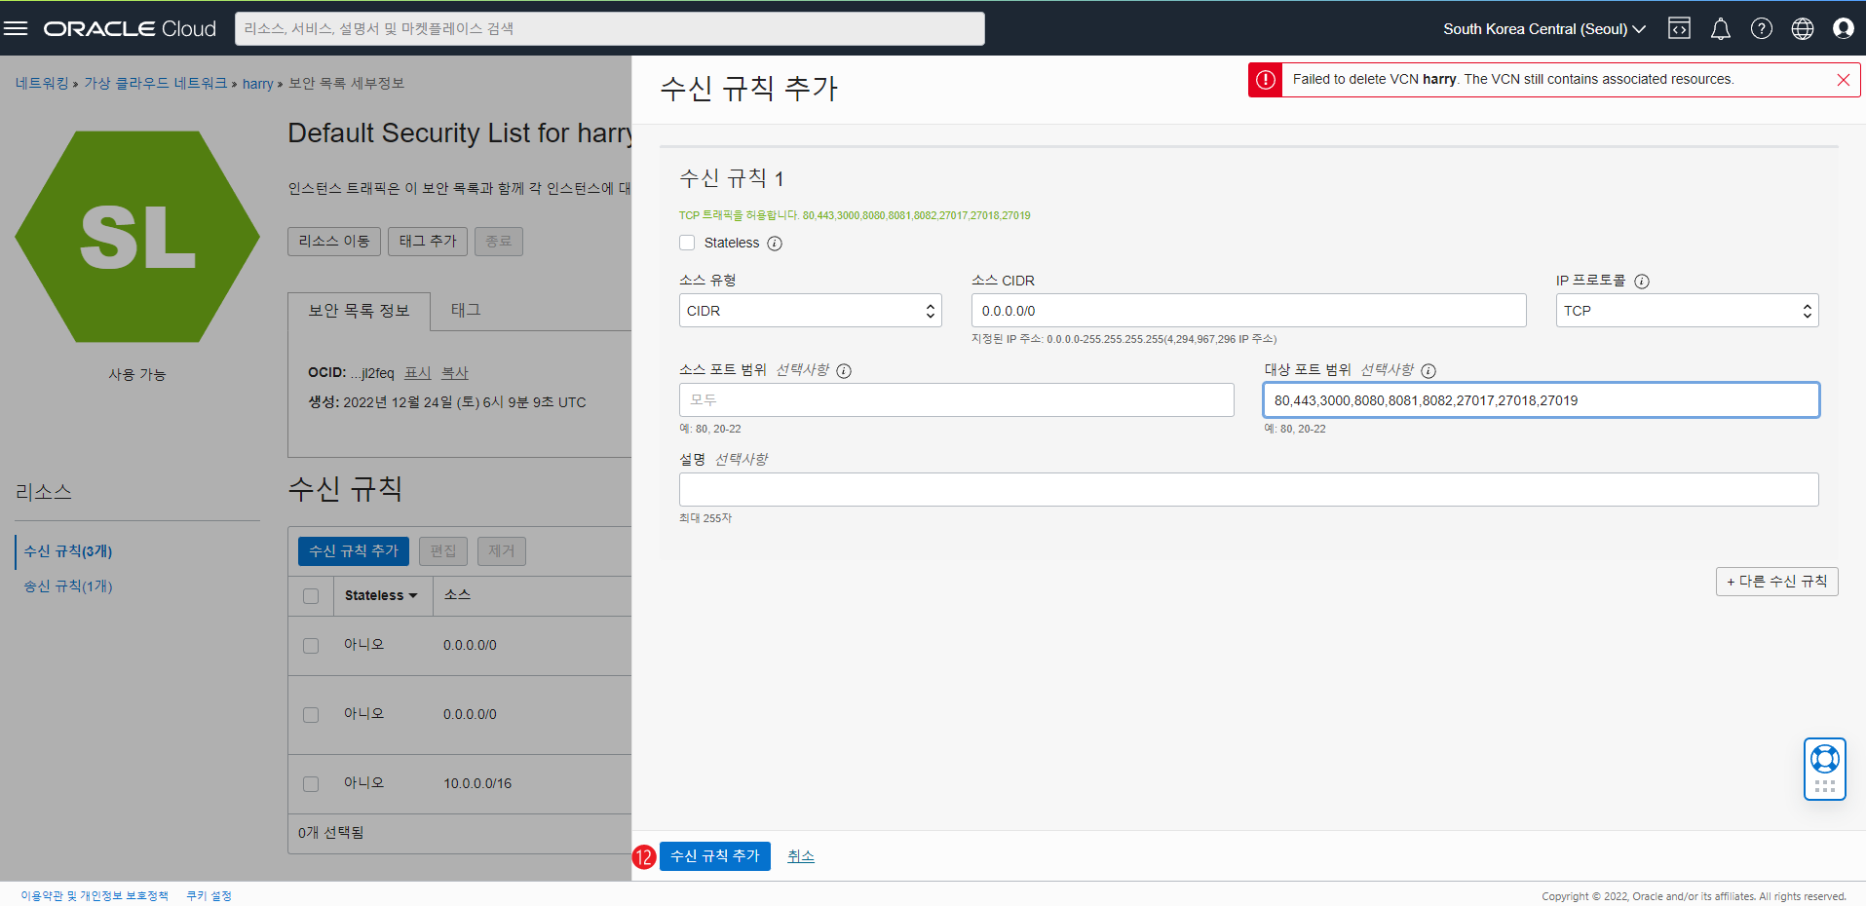Click the 리소스 이동 button
The image size is (1866, 906).
click(334, 242)
